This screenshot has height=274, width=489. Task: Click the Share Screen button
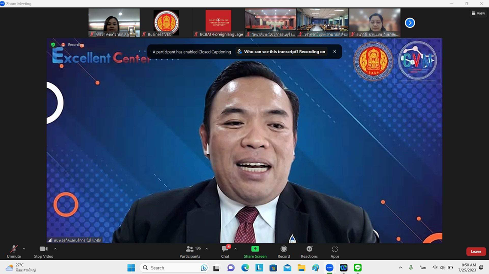pos(255,252)
